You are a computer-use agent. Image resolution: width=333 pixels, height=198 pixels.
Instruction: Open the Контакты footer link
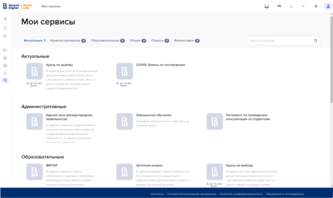tap(157, 194)
